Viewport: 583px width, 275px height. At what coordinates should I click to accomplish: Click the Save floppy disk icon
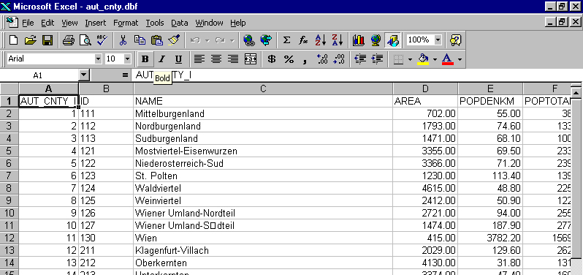click(x=47, y=39)
